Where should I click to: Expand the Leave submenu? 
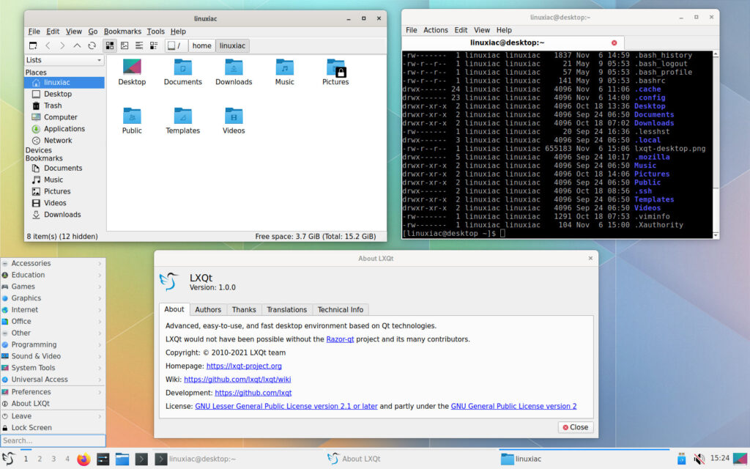(x=53, y=416)
